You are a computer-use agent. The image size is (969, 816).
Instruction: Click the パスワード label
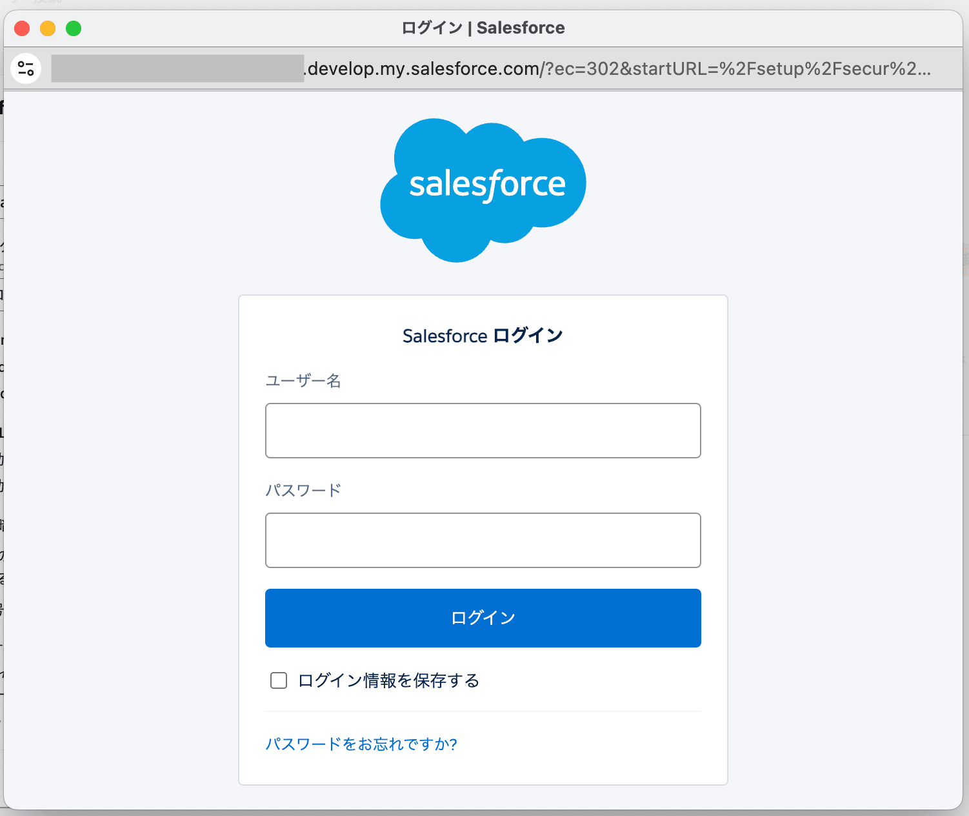[303, 491]
